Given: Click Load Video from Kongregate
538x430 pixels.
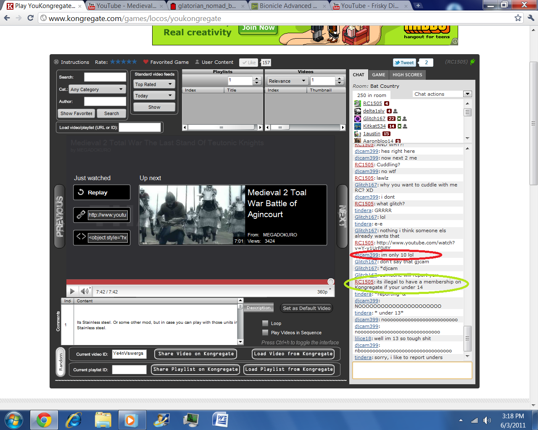Looking at the screenshot, I should [x=293, y=354].
